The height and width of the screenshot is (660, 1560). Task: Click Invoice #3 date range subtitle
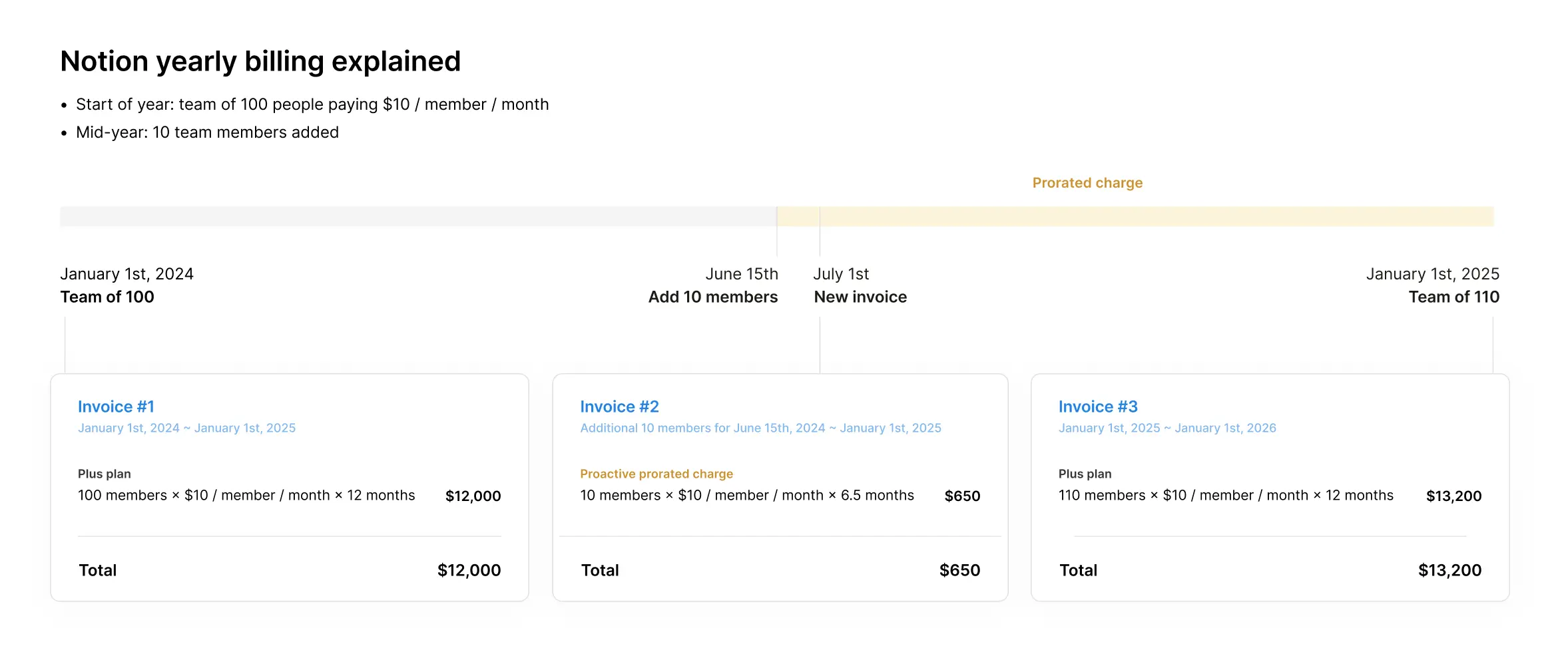coord(1167,428)
